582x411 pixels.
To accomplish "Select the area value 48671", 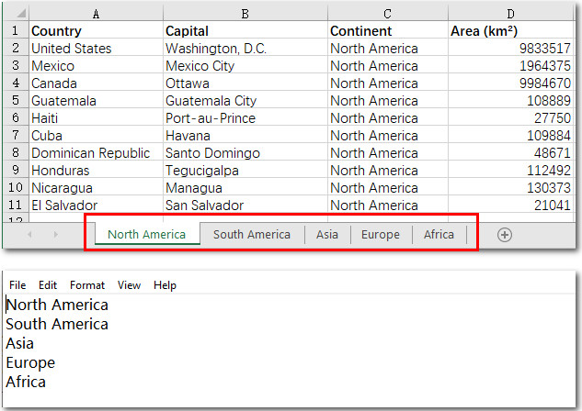I will pos(510,152).
